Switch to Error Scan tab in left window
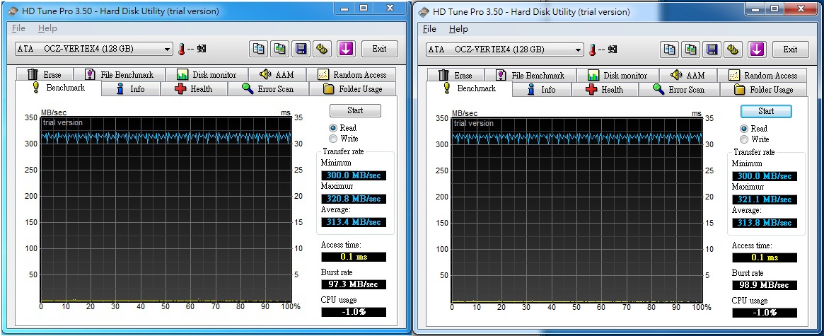824x336 pixels. click(268, 89)
